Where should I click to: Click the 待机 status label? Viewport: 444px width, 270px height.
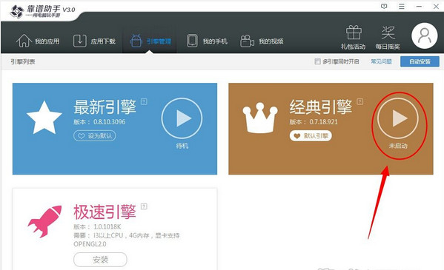[x=182, y=146]
